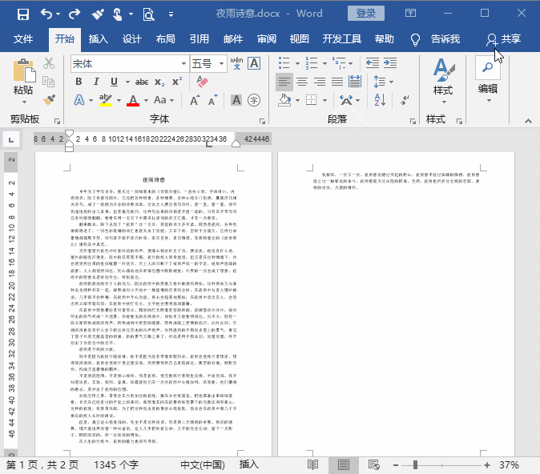Switch to Read Mode view in status bar
The width and height of the screenshot is (540, 474).
(312, 464)
